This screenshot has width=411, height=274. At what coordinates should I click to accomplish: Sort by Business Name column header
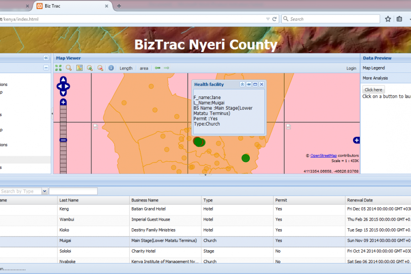(165, 200)
